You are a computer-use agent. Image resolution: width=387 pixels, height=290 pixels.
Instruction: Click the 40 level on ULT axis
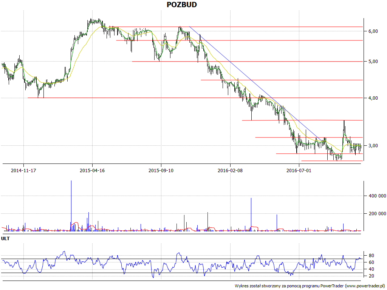pyautogui.click(x=371, y=269)
